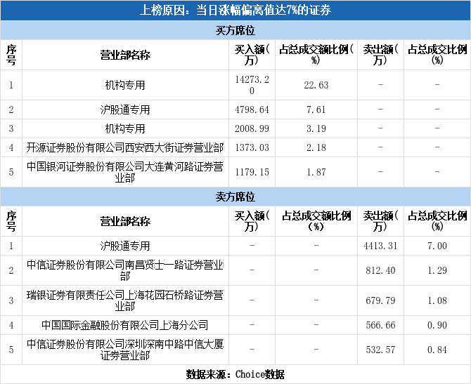The height and width of the screenshot is (384, 471).
Task: Click buy amount 1373.03
Action: (x=252, y=147)
